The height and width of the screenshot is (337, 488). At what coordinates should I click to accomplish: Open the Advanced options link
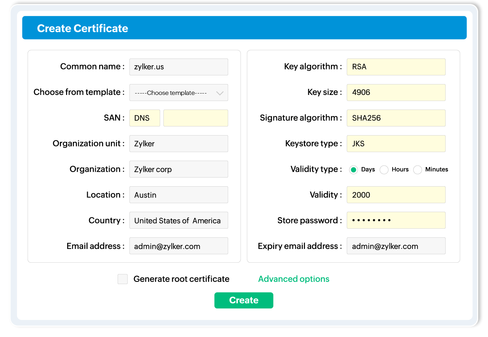[x=294, y=279]
